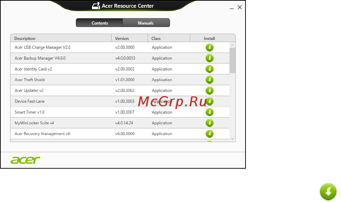Screen dimensions: 341x202
Task: Click version v1.01.3000 cell
Action: click(125, 80)
